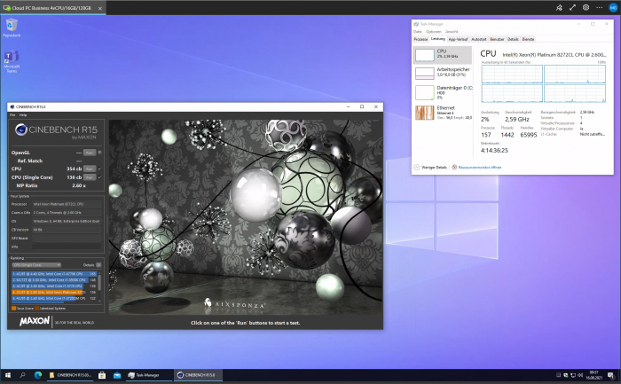The image size is (621, 384).
Task: Click the Task-Manager title bar icon
Action: pos(416,24)
